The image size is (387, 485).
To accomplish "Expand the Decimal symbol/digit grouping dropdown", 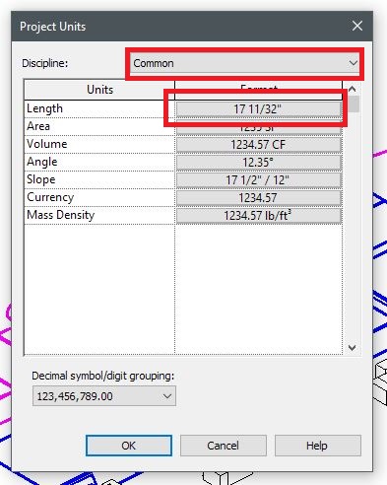I will click(x=104, y=396).
